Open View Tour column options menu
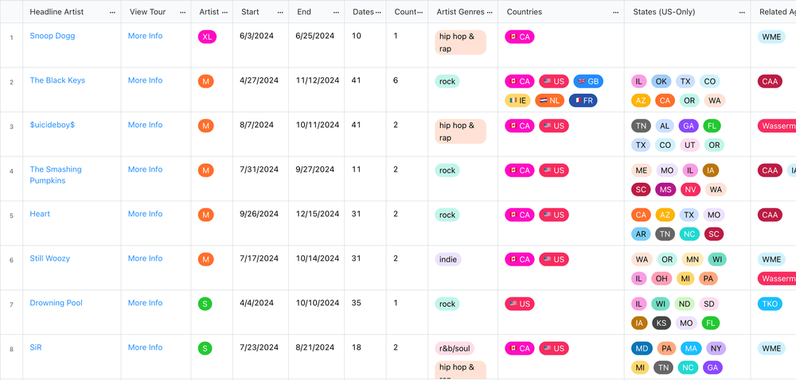The height and width of the screenshot is (380, 796). pos(182,12)
